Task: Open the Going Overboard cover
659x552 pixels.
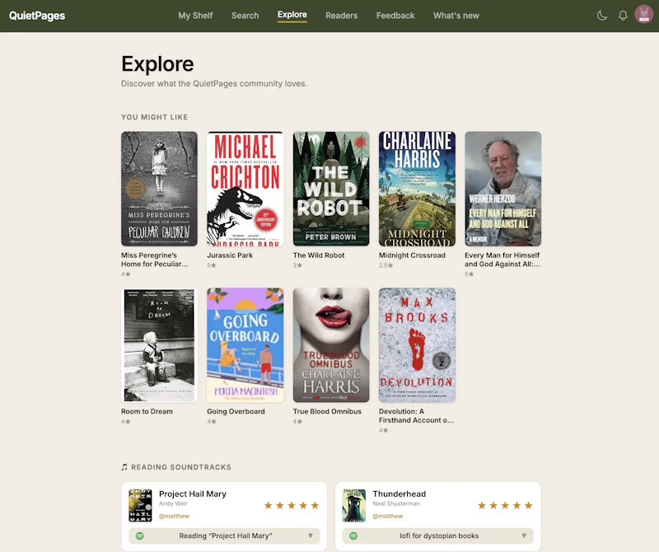Action: pyautogui.click(x=245, y=345)
